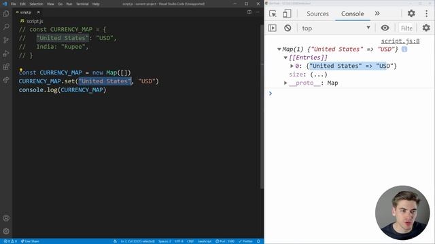Click the UTF-8 encoding setting
This screenshot has width=435, height=244.
(x=179, y=241)
